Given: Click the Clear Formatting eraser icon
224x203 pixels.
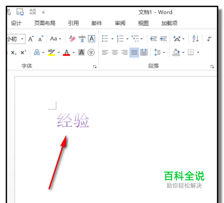Looking at the screenshot, I should 73,39.
